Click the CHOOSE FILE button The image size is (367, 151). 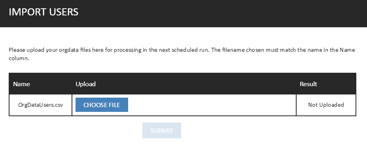(x=102, y=105)
